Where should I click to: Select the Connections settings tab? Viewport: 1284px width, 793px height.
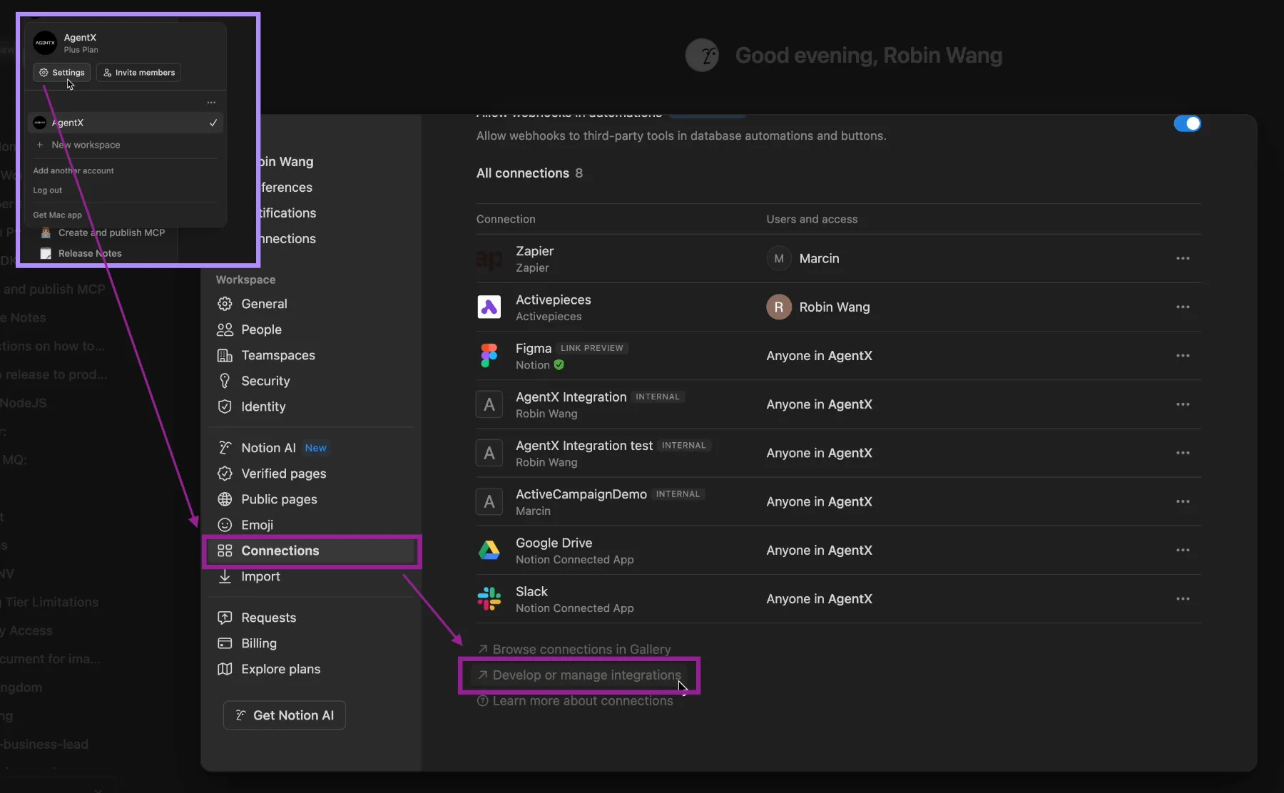pos(313,551)
